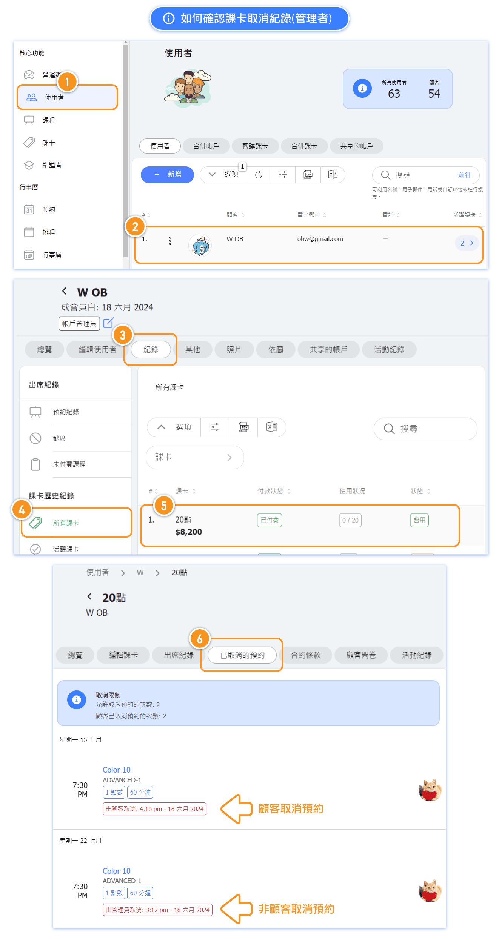Open the 課卡 filter dropdown
This screenshot has width=499, height=939.
pyautogui.click(x=194, y=457)
